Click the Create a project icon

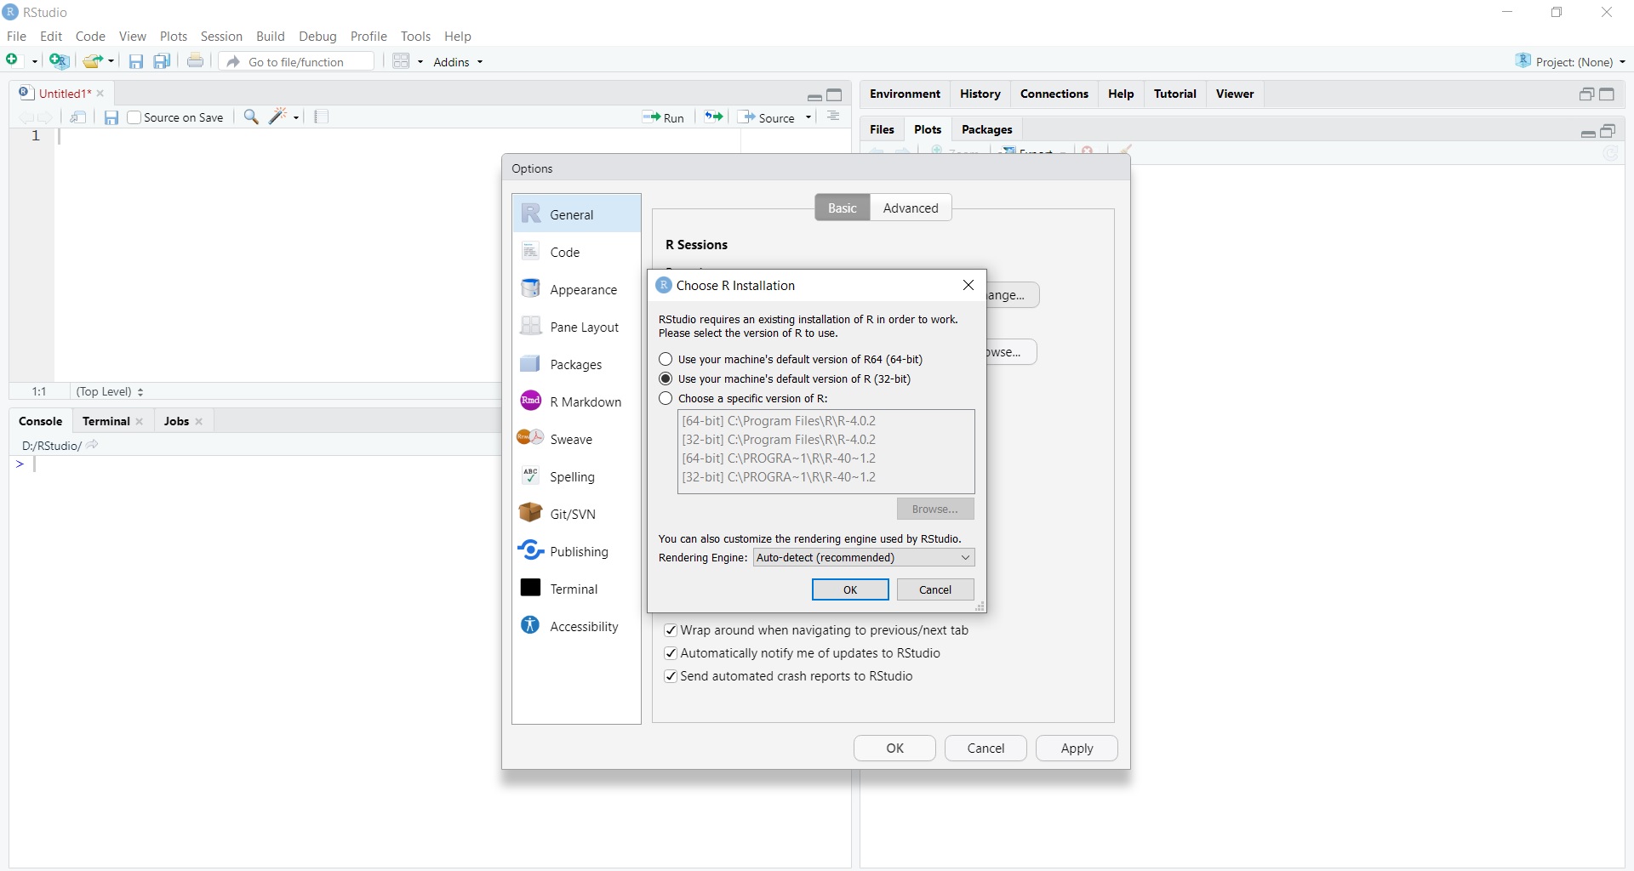59,61
